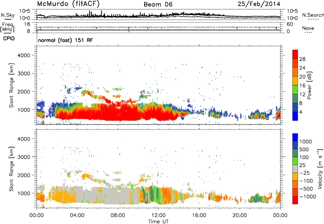Viewport: 324px width, 224px height.
Task: Click the 'N.Search' legend label
Action: click(313, 15)
